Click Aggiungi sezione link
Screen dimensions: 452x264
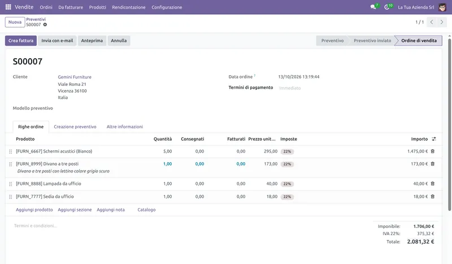point(75,210)
